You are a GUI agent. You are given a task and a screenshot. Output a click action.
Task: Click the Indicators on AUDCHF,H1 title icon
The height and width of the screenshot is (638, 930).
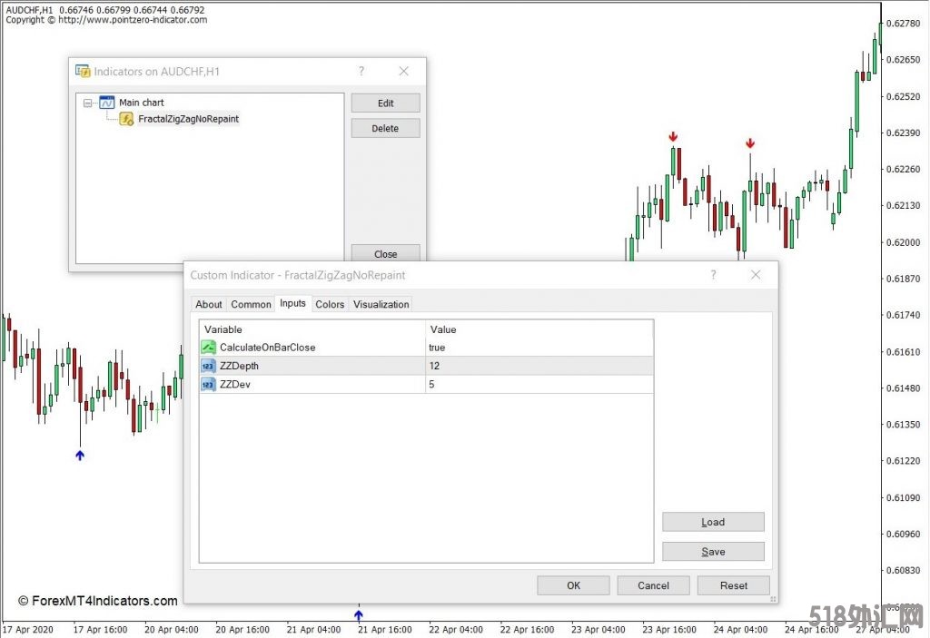tap(83, 71)
